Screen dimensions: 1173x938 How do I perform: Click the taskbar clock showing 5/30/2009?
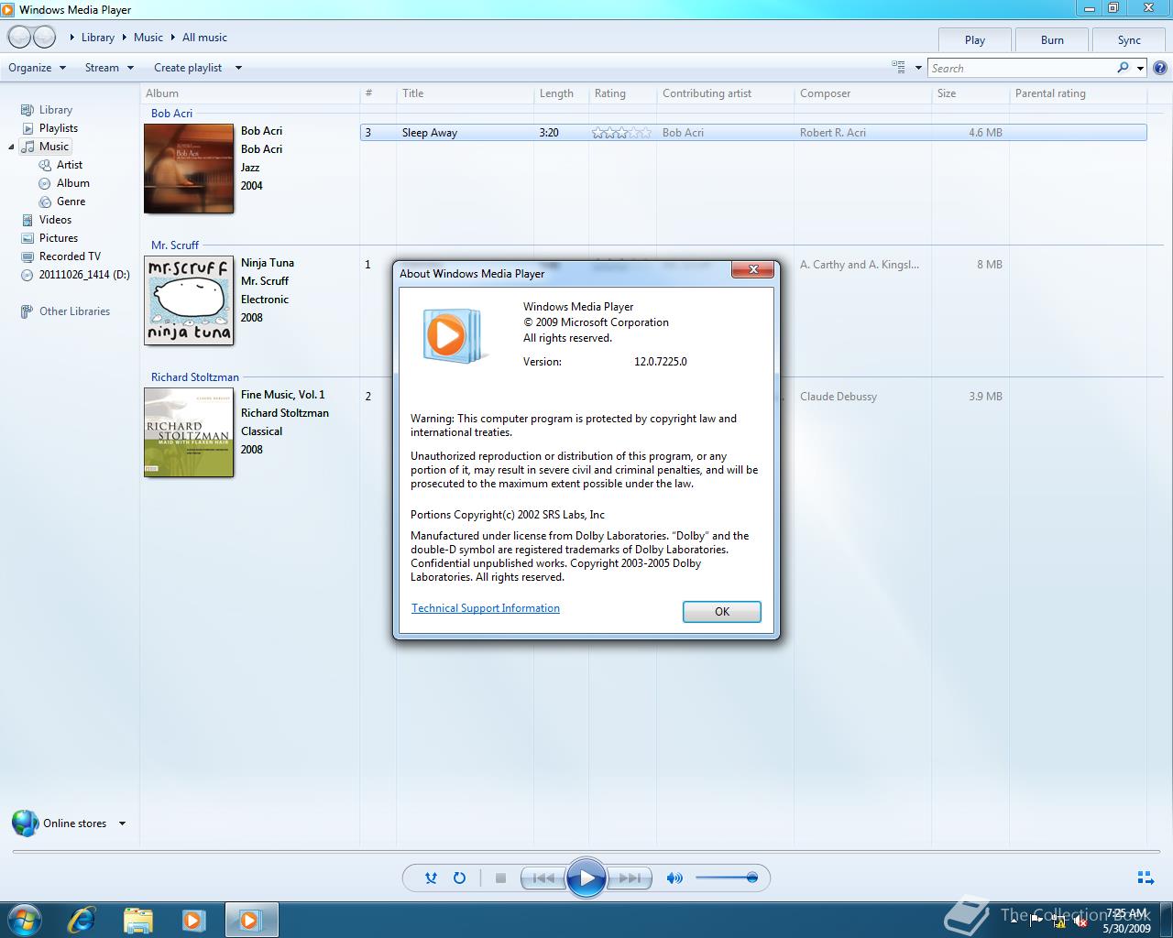click(1126, 921)
